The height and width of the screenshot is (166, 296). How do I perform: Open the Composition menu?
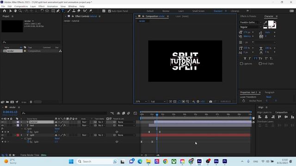[x=21, y=6]
